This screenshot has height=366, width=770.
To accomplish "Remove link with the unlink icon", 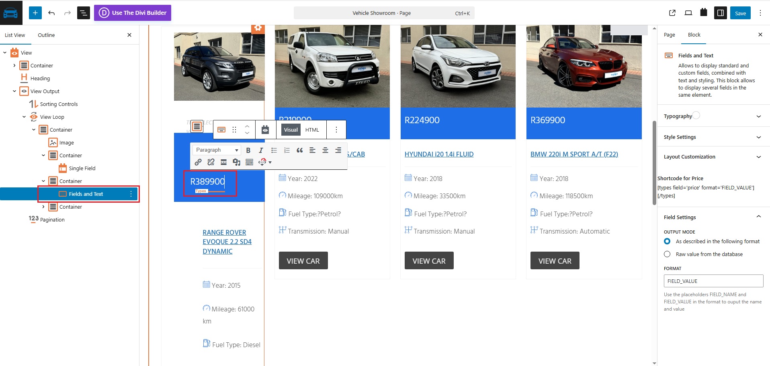I will click(x=211, y=162).
